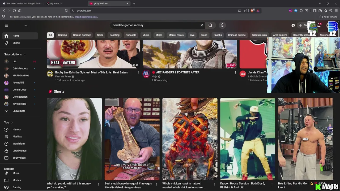Go back in browser history

4,11
